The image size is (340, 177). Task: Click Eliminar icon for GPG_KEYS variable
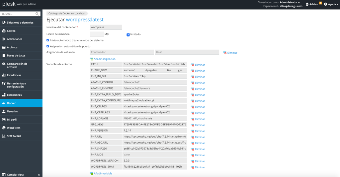click(x=192, y=125)
